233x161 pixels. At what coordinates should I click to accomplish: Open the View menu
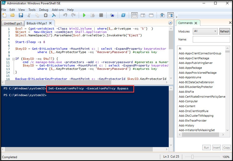point(22,10)
